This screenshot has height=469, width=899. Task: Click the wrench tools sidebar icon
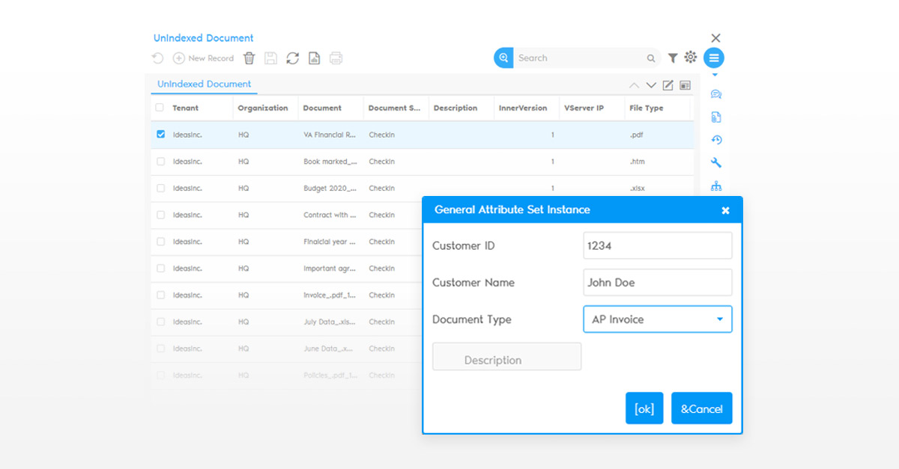point(715,163)
